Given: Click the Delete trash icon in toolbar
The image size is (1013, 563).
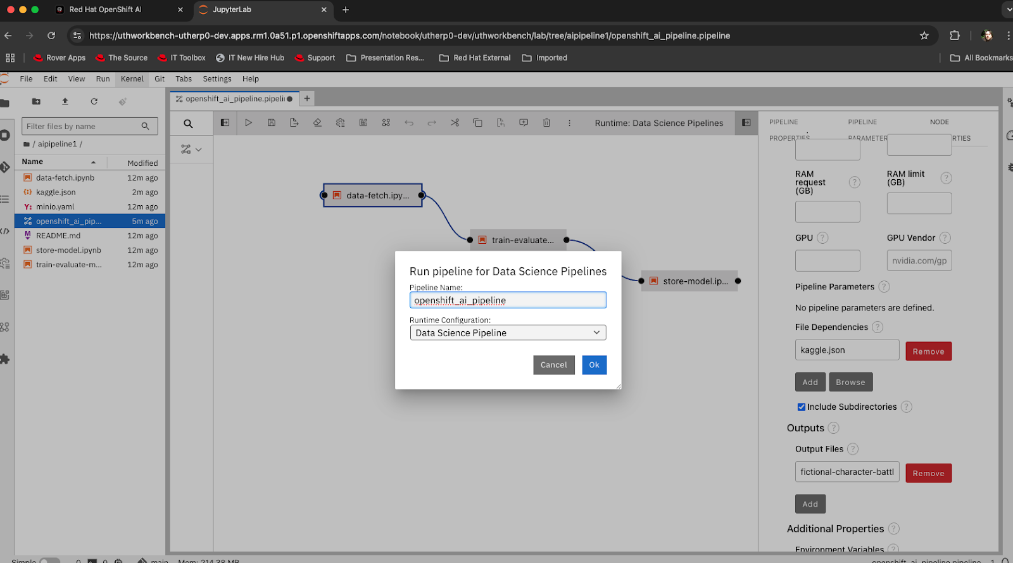Looking at the screenshot, I should 546,123.
